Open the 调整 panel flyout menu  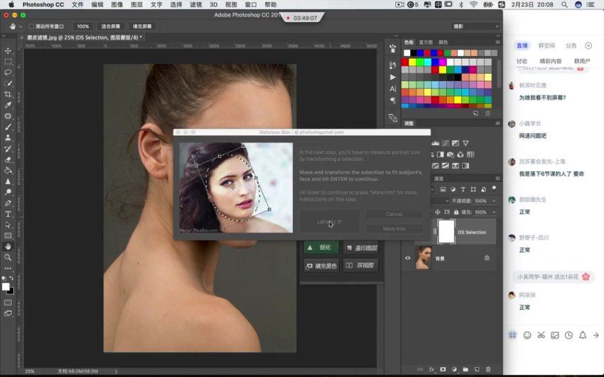click(497, 123)
